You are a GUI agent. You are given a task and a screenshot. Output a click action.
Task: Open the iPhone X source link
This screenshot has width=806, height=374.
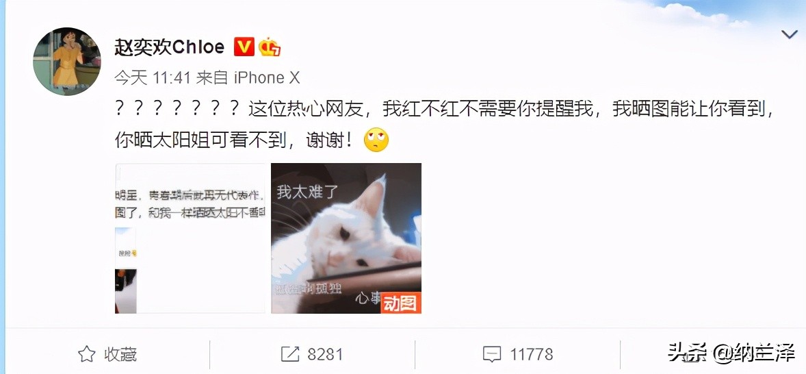pos(266,77)
